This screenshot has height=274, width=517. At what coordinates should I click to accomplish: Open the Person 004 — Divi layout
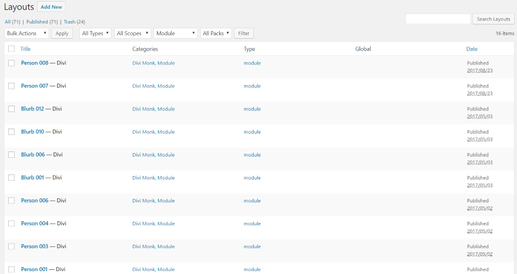(x=35, y=224)
